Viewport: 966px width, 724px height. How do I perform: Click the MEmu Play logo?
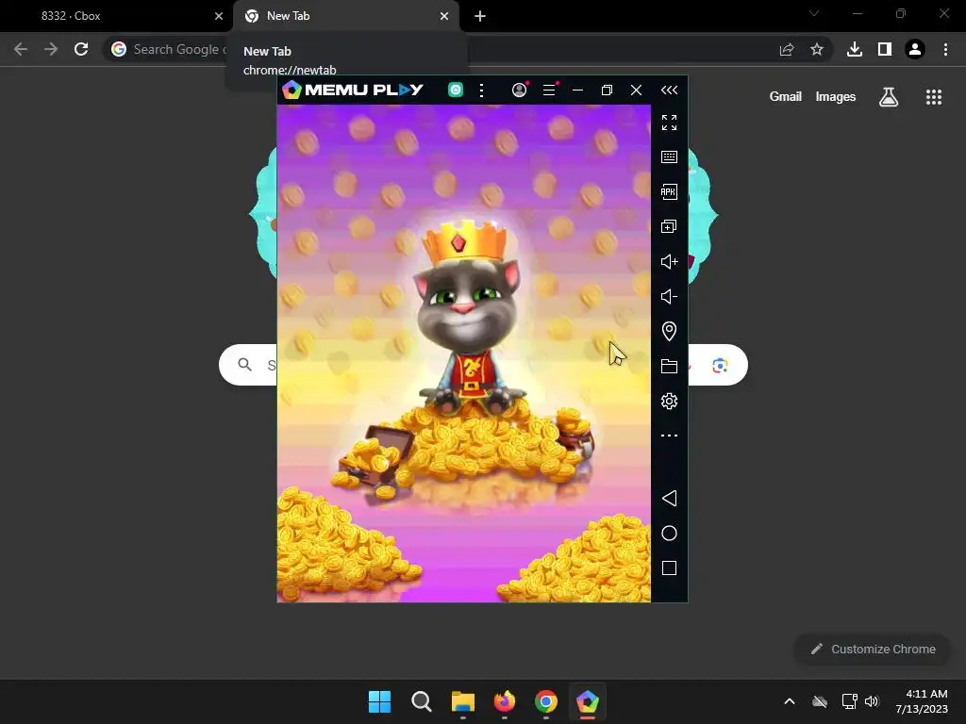(x=353, y=90)
